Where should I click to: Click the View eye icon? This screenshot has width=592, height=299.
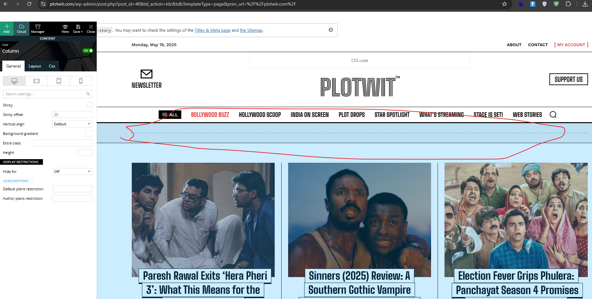65,28
